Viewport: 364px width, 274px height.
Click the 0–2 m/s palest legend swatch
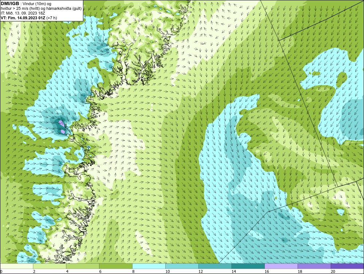(17, 266)
